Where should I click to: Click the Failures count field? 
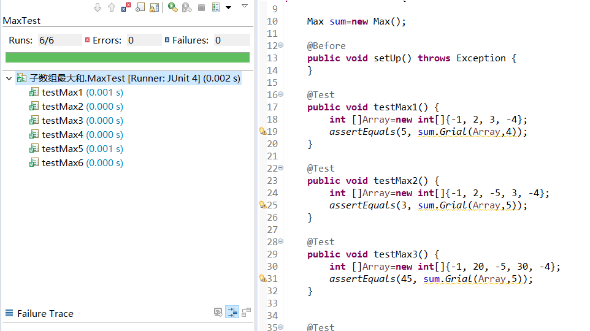232,40
